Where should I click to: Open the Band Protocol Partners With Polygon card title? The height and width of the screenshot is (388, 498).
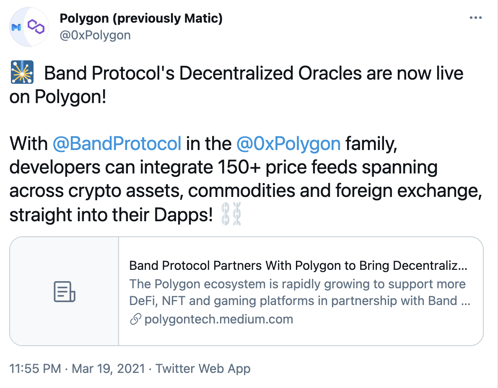298,265
